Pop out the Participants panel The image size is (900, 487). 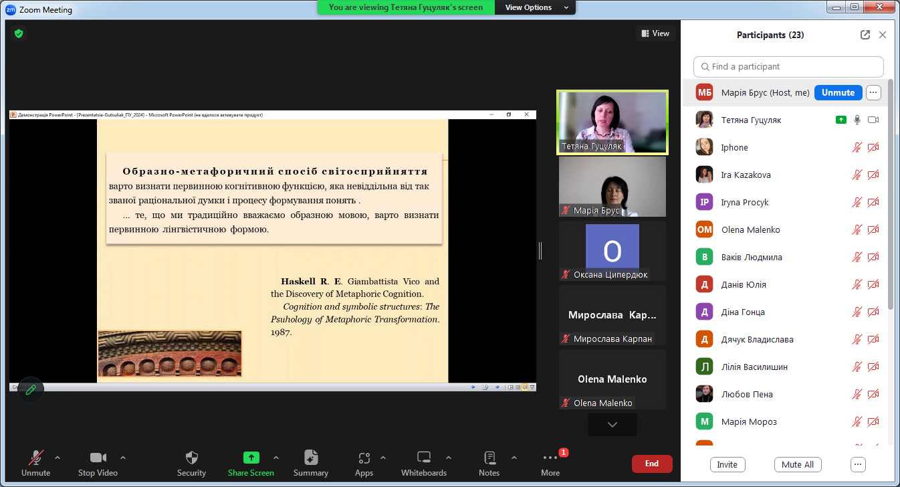865,35
